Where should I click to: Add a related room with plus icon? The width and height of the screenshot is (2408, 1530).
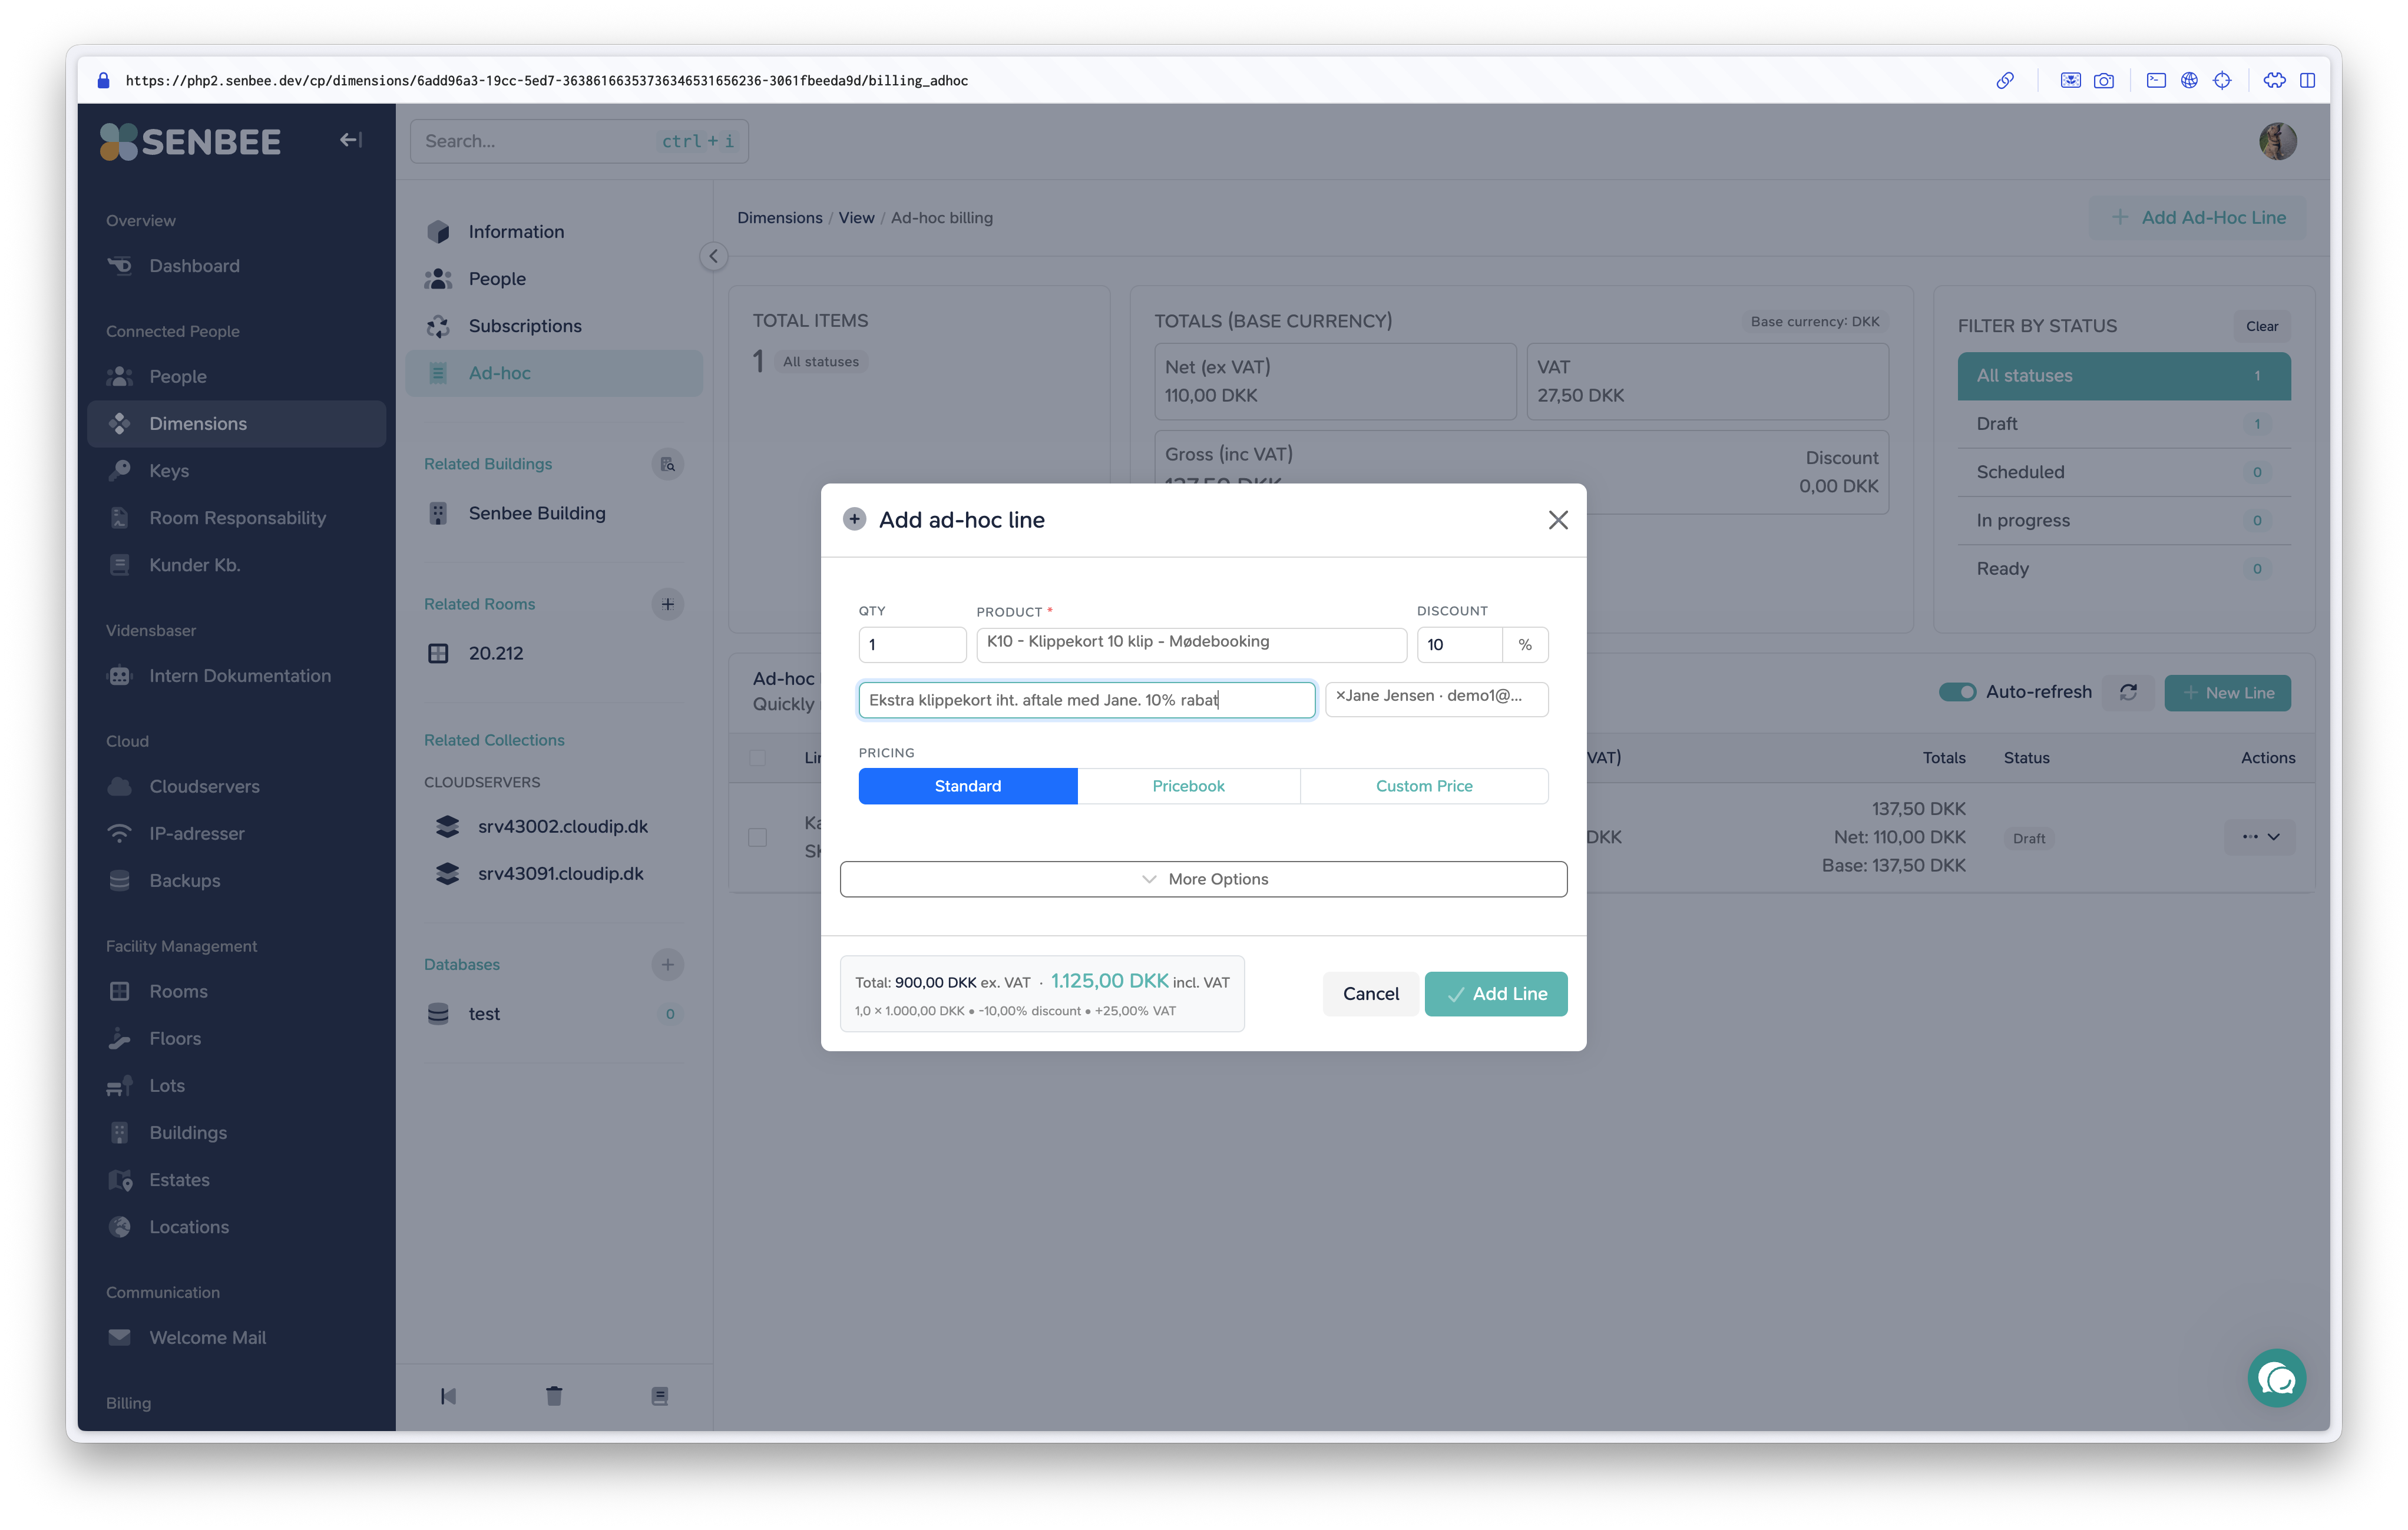point(667,604)
